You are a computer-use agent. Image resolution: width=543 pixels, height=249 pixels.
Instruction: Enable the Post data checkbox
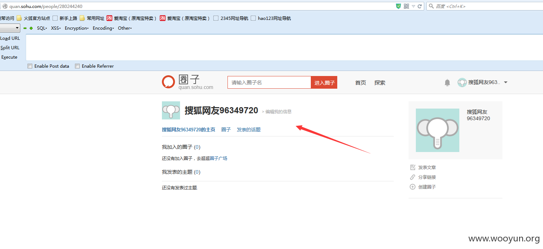30,66
